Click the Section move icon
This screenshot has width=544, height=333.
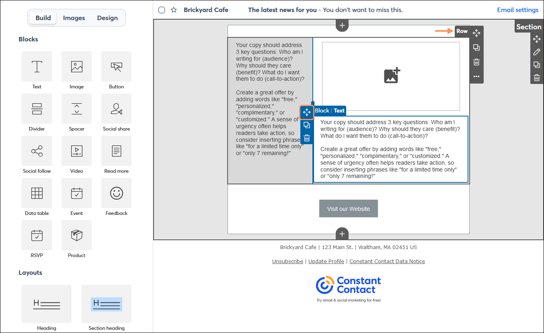537,39
